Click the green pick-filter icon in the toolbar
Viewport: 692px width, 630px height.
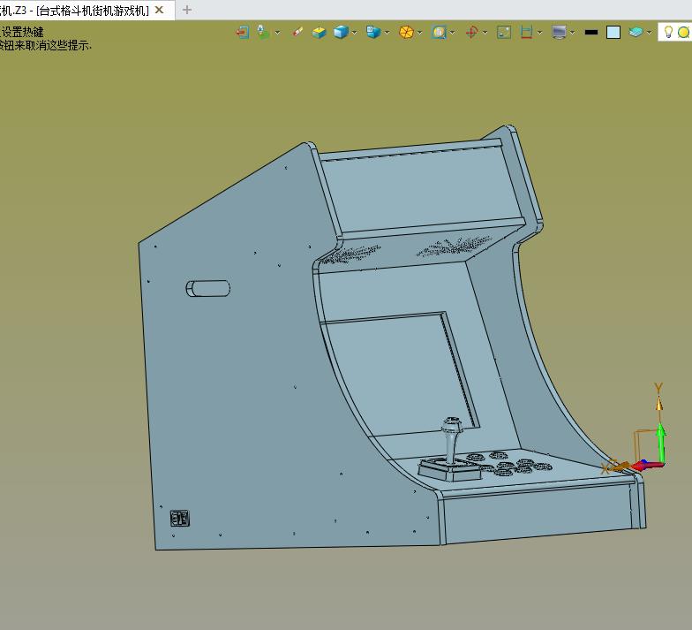[263, 32]
